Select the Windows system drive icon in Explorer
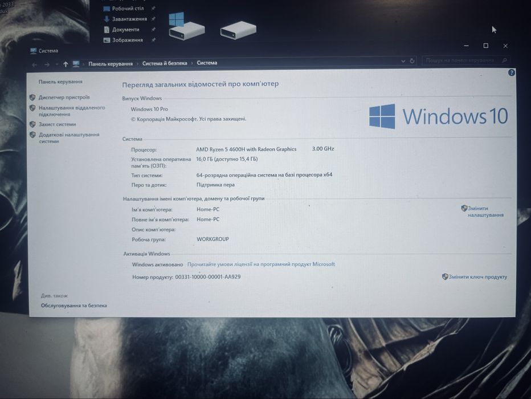 (x=186, y=26)
